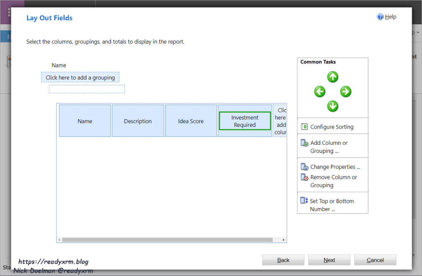The height and width of the screenshot is (276, 422).
Task: Click here to add a grouping box
Action: pyautogui.click(x=80, y=77)
